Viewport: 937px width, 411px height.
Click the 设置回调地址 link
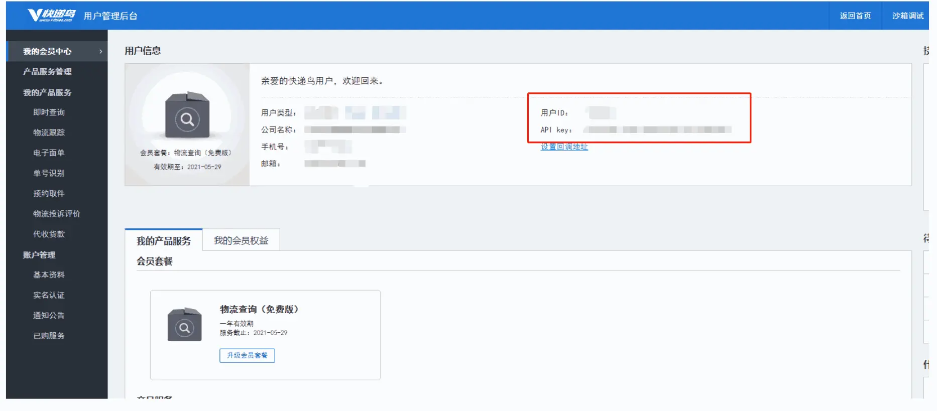[x=564, y=147]
